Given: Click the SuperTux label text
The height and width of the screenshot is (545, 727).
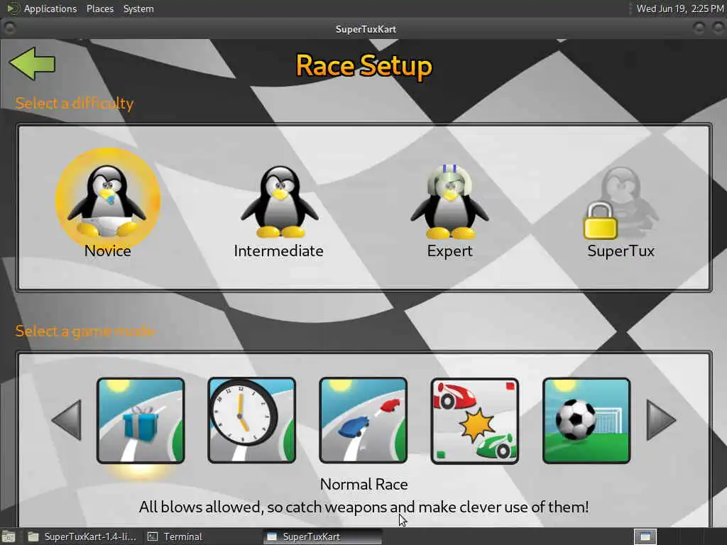Looking at the screenshot, I should click(x=621, y=251).
